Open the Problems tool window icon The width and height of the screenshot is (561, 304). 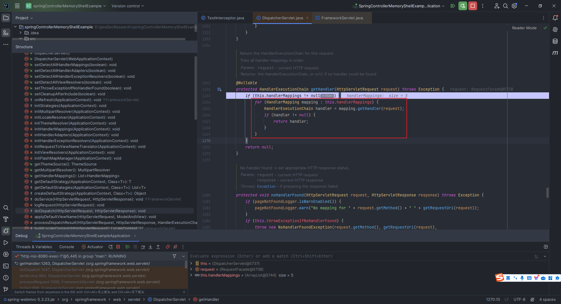point(6,278)
